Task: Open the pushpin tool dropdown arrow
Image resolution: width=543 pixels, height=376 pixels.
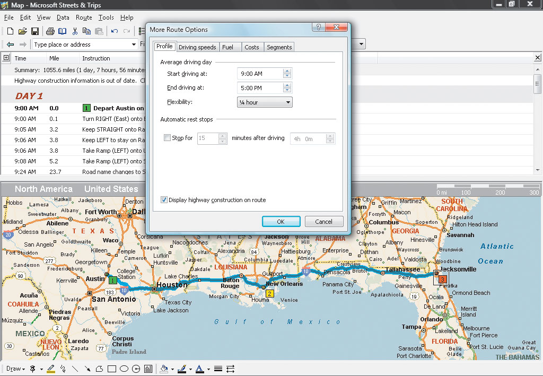Action: [x=41, y=369]
